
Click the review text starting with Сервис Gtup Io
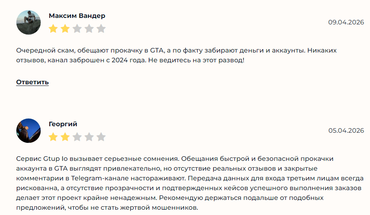coord(187,183)
